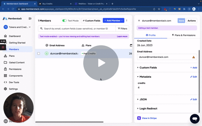Select duncan@memberstack email in members table

tap(64, 54)
